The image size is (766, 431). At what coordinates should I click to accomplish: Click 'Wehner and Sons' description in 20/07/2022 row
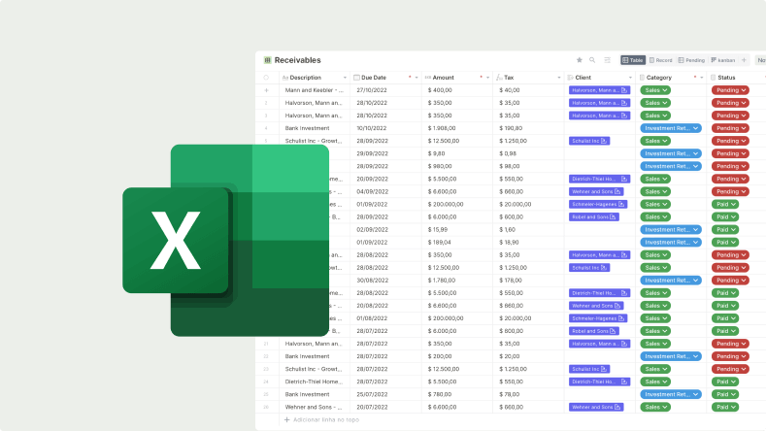pos(314,407)
